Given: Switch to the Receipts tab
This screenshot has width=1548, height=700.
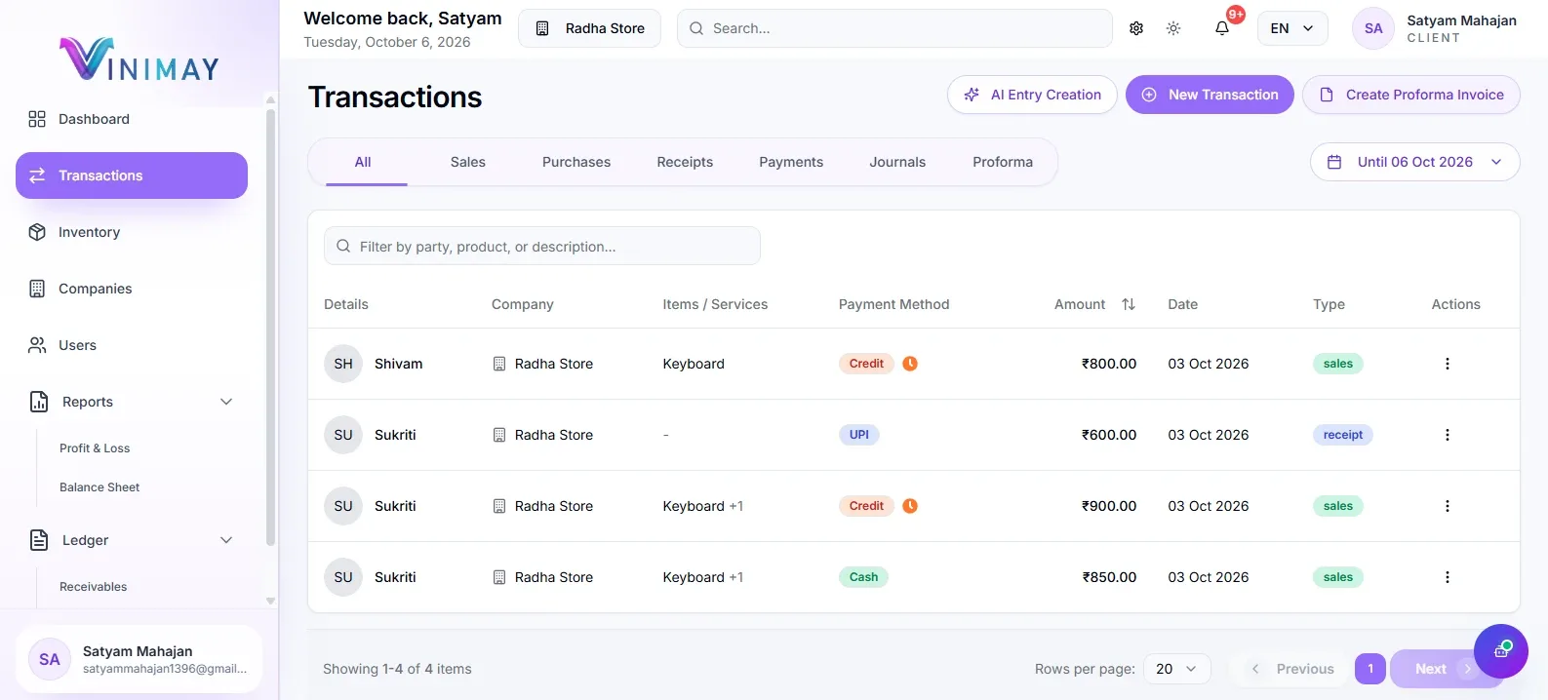Looking at the screenshot, I should pyautogui.click(x=685, y=162).
